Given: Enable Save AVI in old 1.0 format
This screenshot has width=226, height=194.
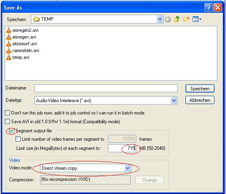Looking at the screenshot, I should tap(8, 122).
